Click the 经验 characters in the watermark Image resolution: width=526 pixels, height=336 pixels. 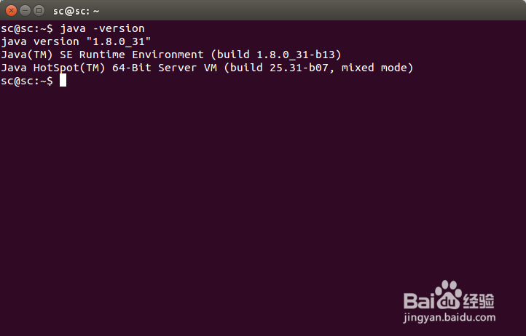tap(479, 300)
